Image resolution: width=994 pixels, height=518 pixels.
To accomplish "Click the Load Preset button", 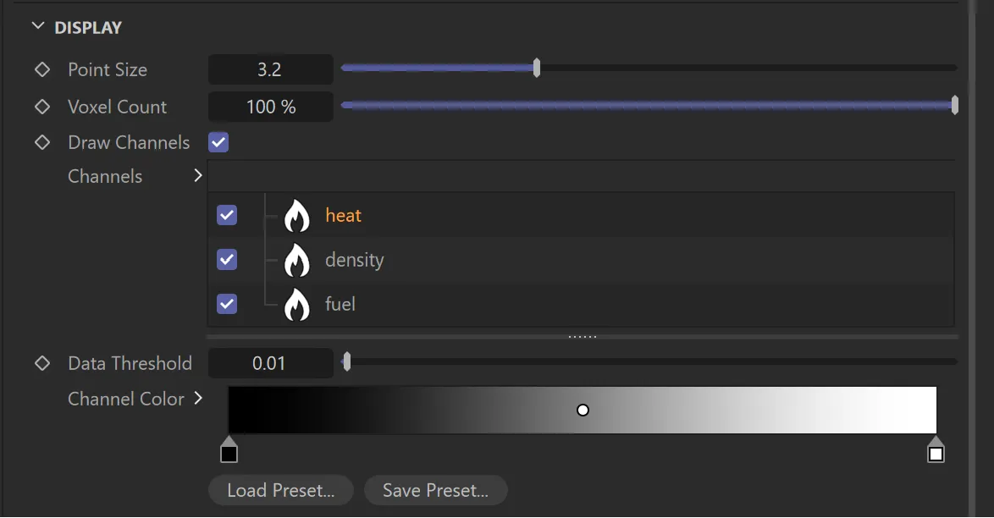I will tap(280, 490).
